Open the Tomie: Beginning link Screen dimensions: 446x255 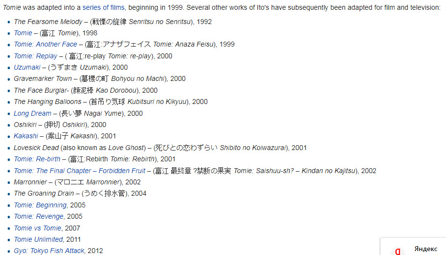[x=41, y=205]
